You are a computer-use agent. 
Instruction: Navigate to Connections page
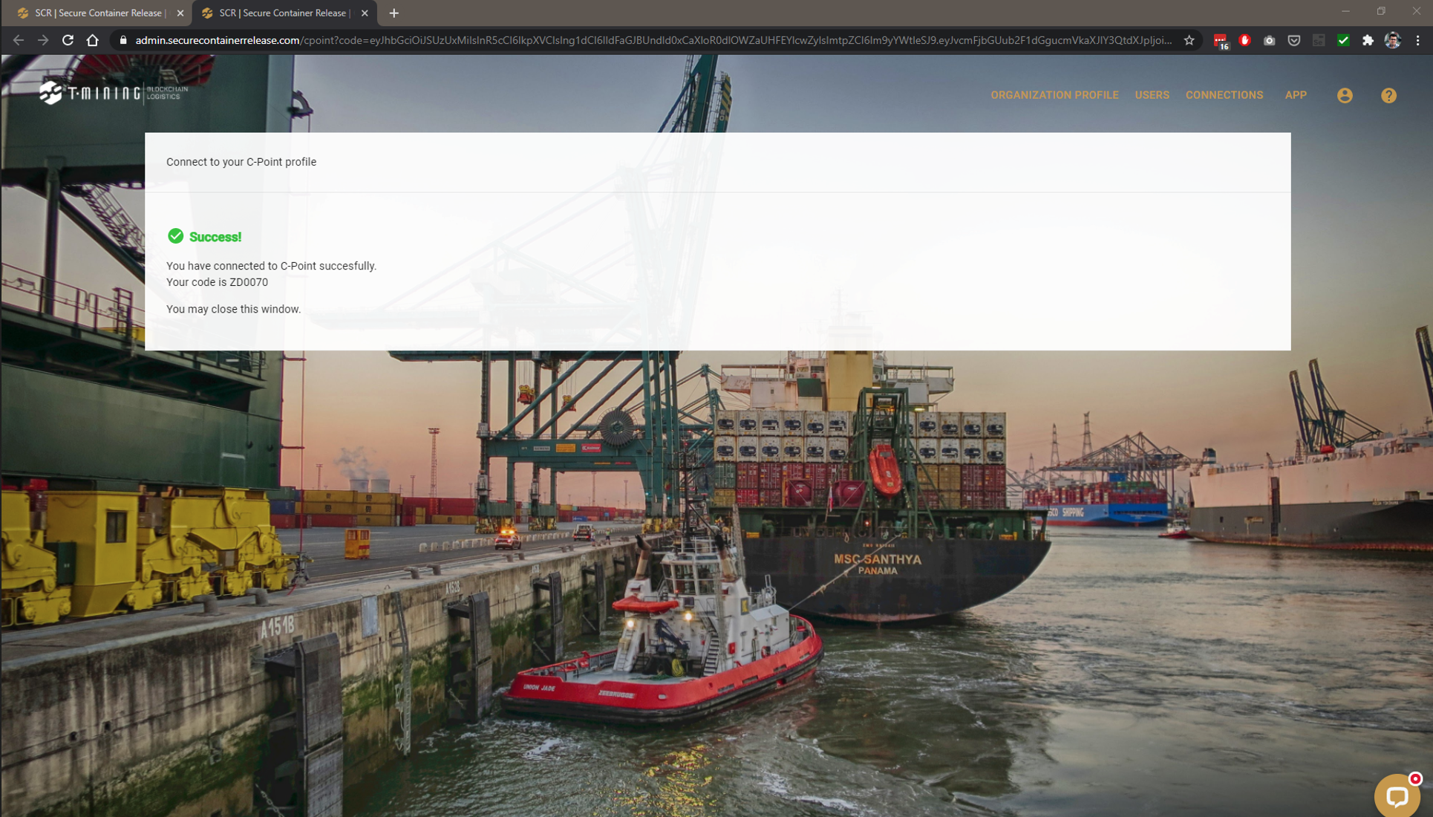point(1224,95)
